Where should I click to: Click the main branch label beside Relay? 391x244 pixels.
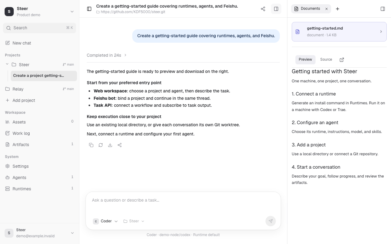(68, 89)
